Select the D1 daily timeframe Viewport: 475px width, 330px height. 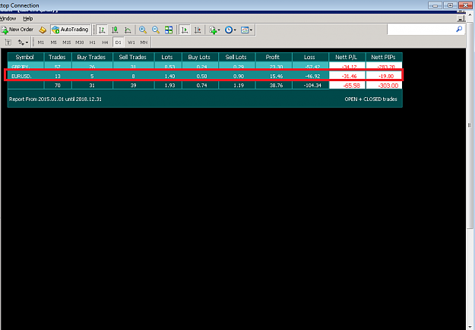pos(118,42)
